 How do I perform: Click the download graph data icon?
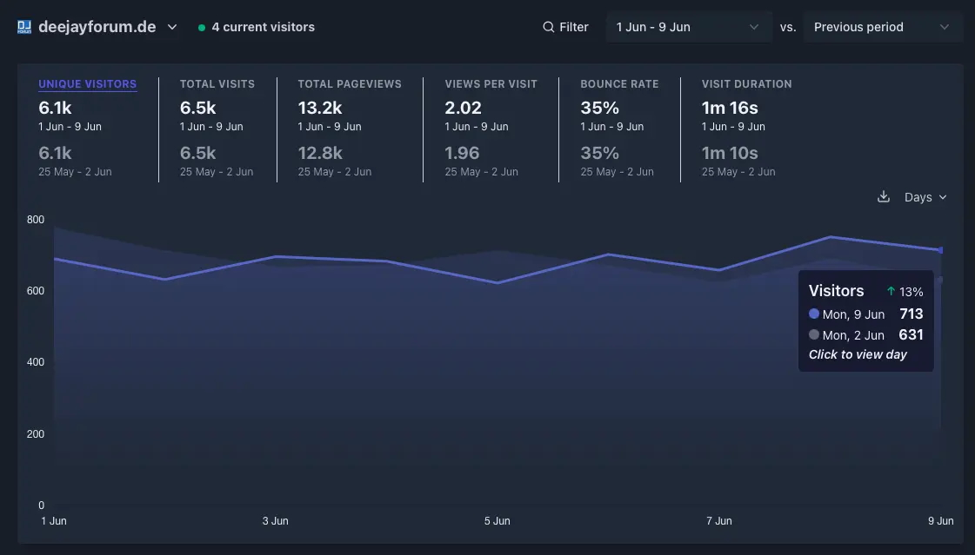point(883,197)
